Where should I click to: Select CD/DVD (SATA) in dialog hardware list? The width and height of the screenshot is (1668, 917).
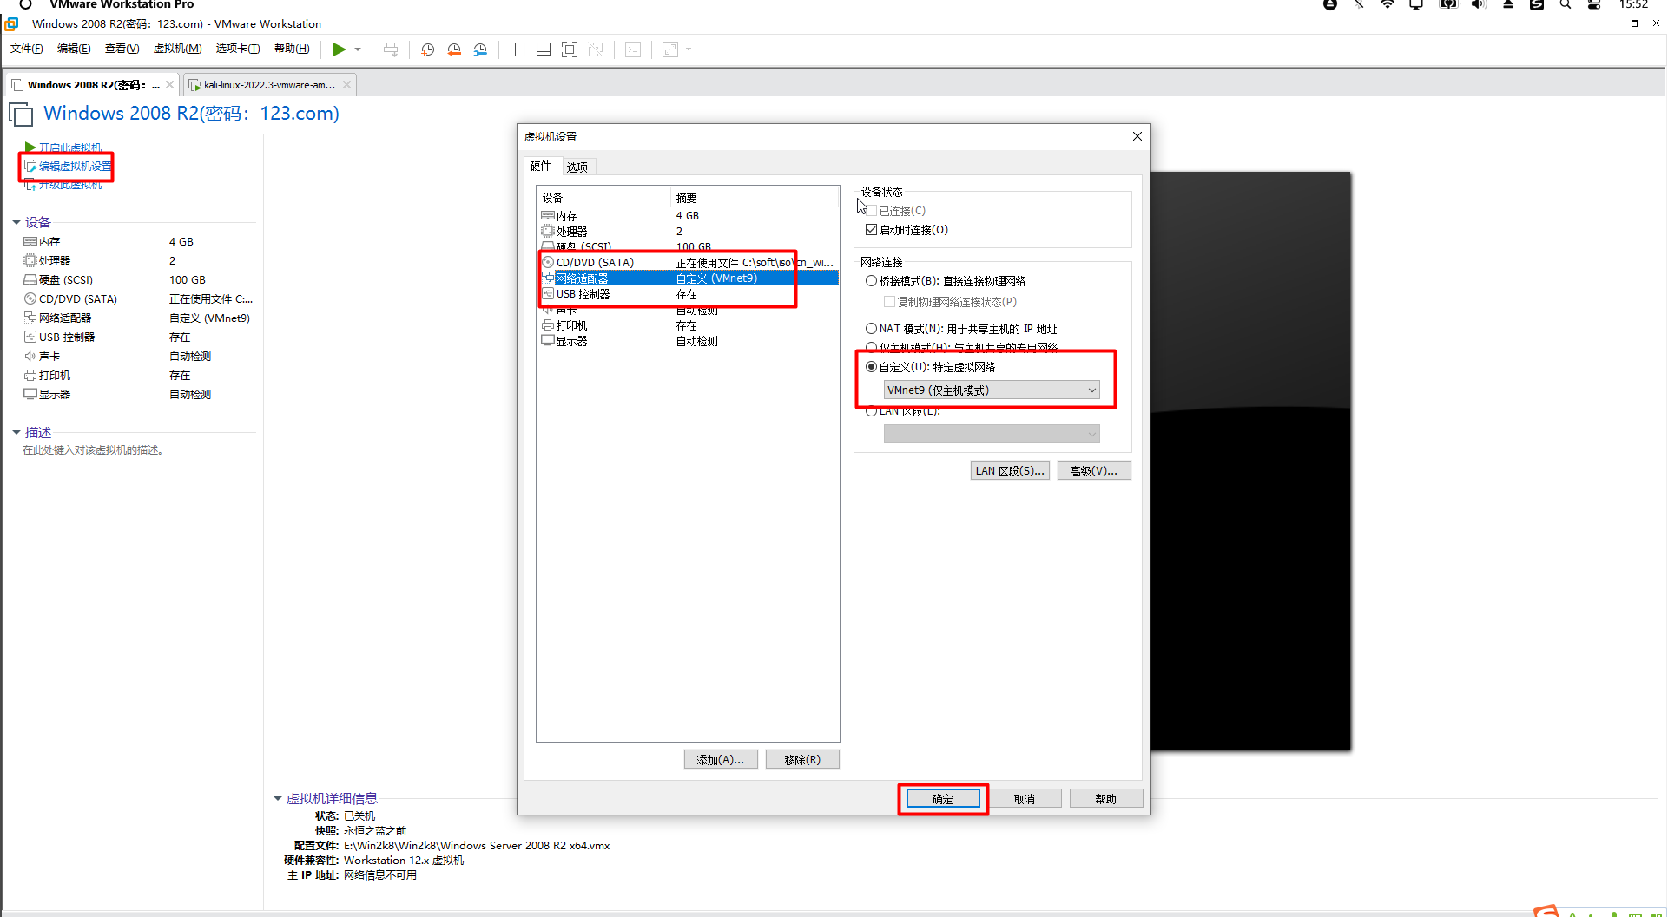point(688,263)
